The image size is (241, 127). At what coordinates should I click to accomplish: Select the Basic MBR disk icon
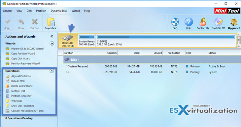(x=68, y=38)
